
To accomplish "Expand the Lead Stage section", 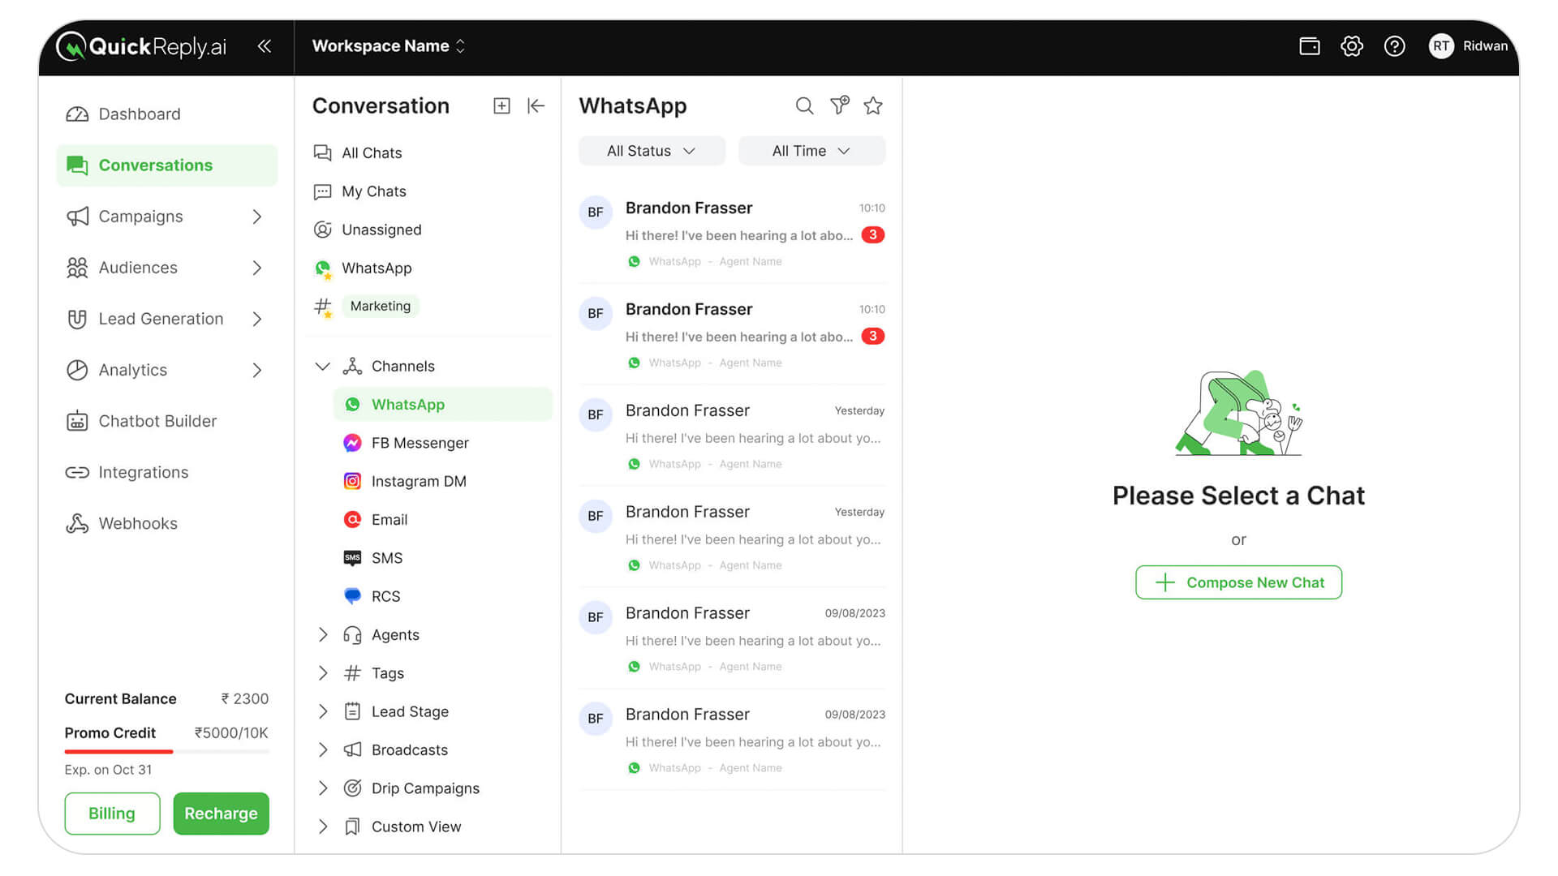I will pyautogui.click(x=323, y=711).
